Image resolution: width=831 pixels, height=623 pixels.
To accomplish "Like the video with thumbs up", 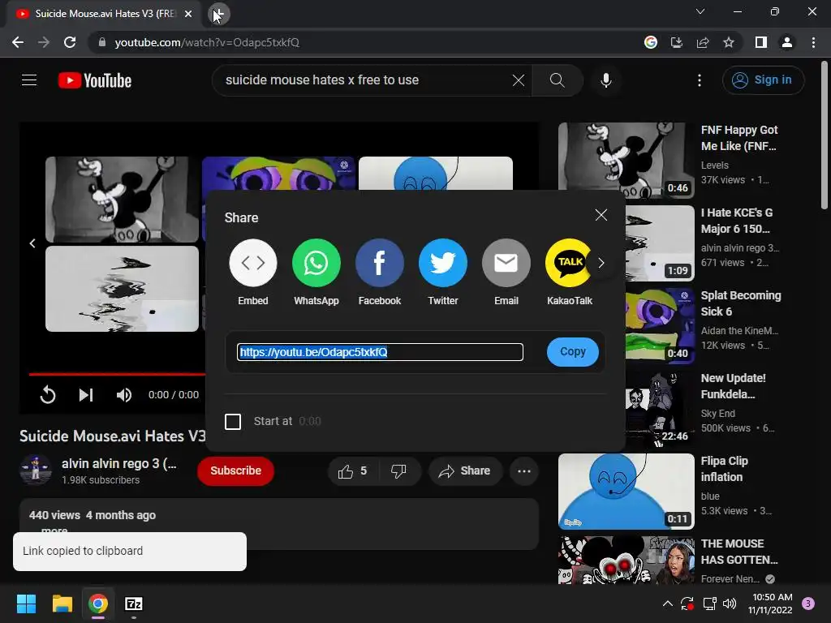I will [353, 471].
